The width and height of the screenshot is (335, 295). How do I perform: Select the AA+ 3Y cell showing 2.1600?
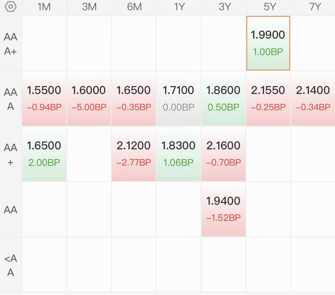(x=223, y=154)
